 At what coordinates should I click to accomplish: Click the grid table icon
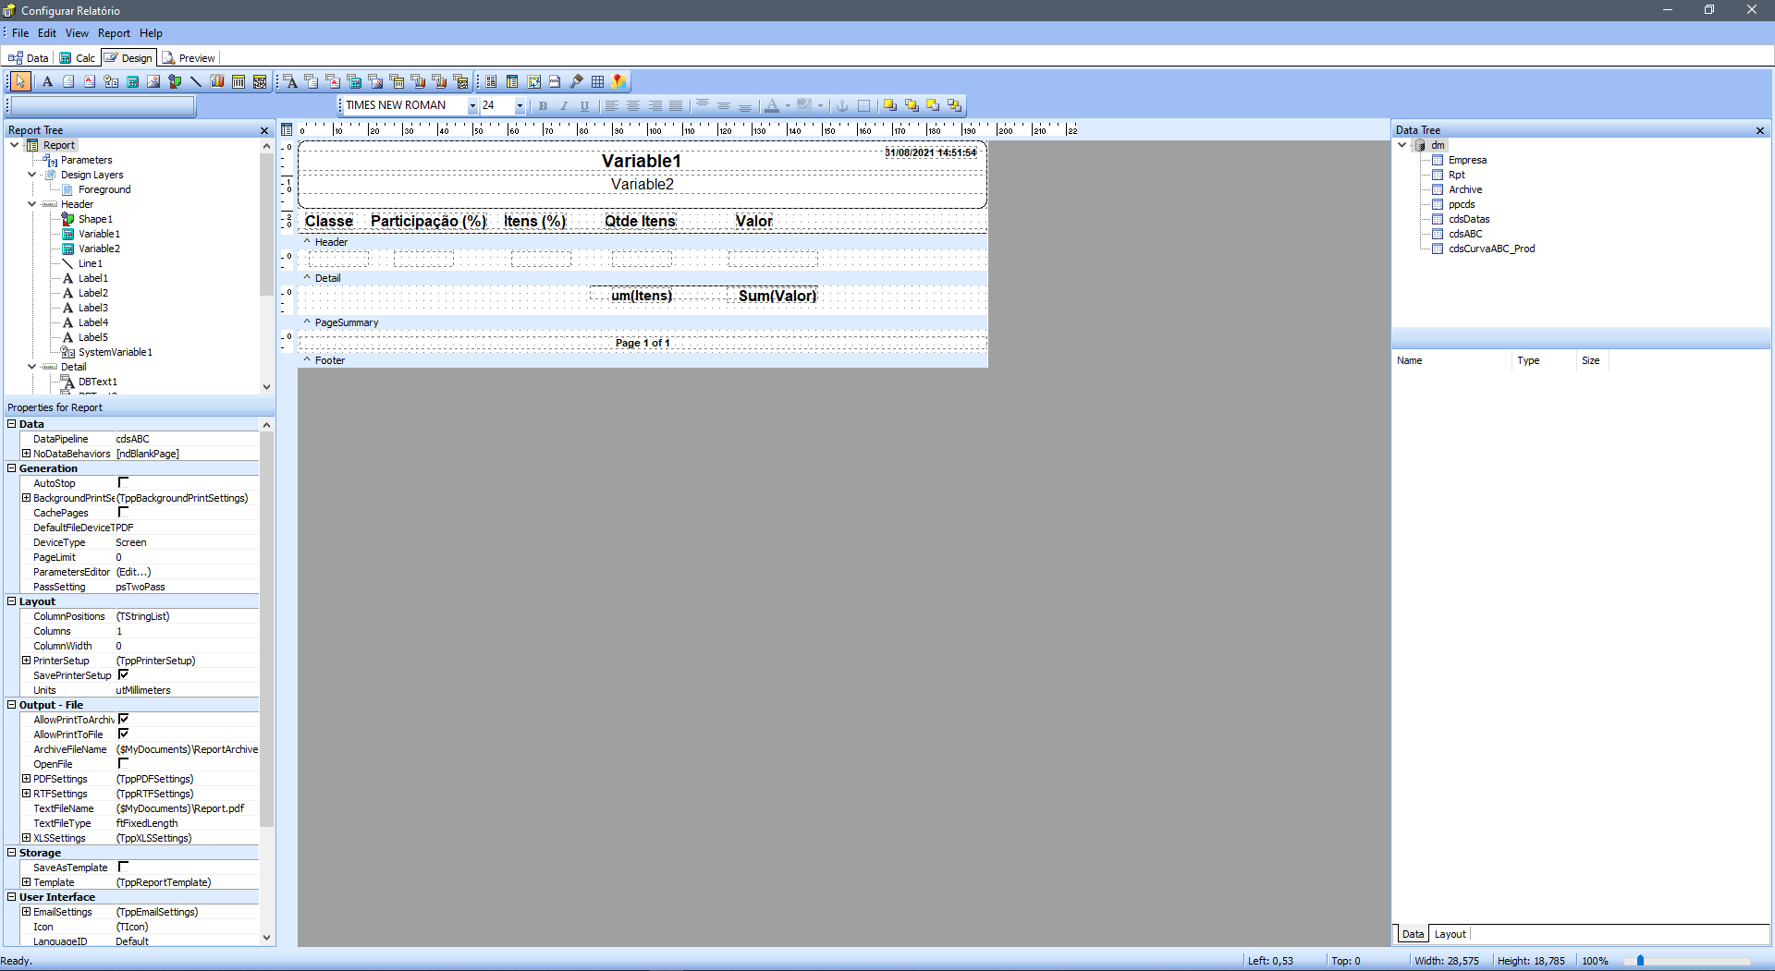coord(597,81)
